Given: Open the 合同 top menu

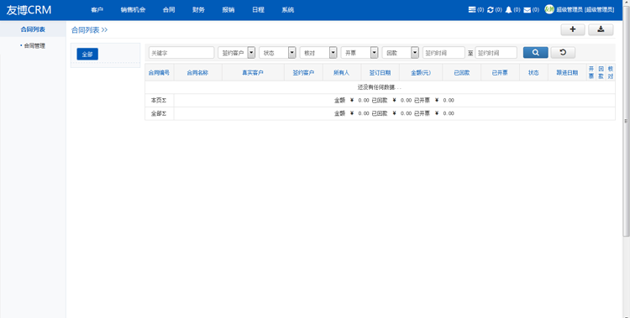Looking at the screenshot, I should tap(169, 9).
